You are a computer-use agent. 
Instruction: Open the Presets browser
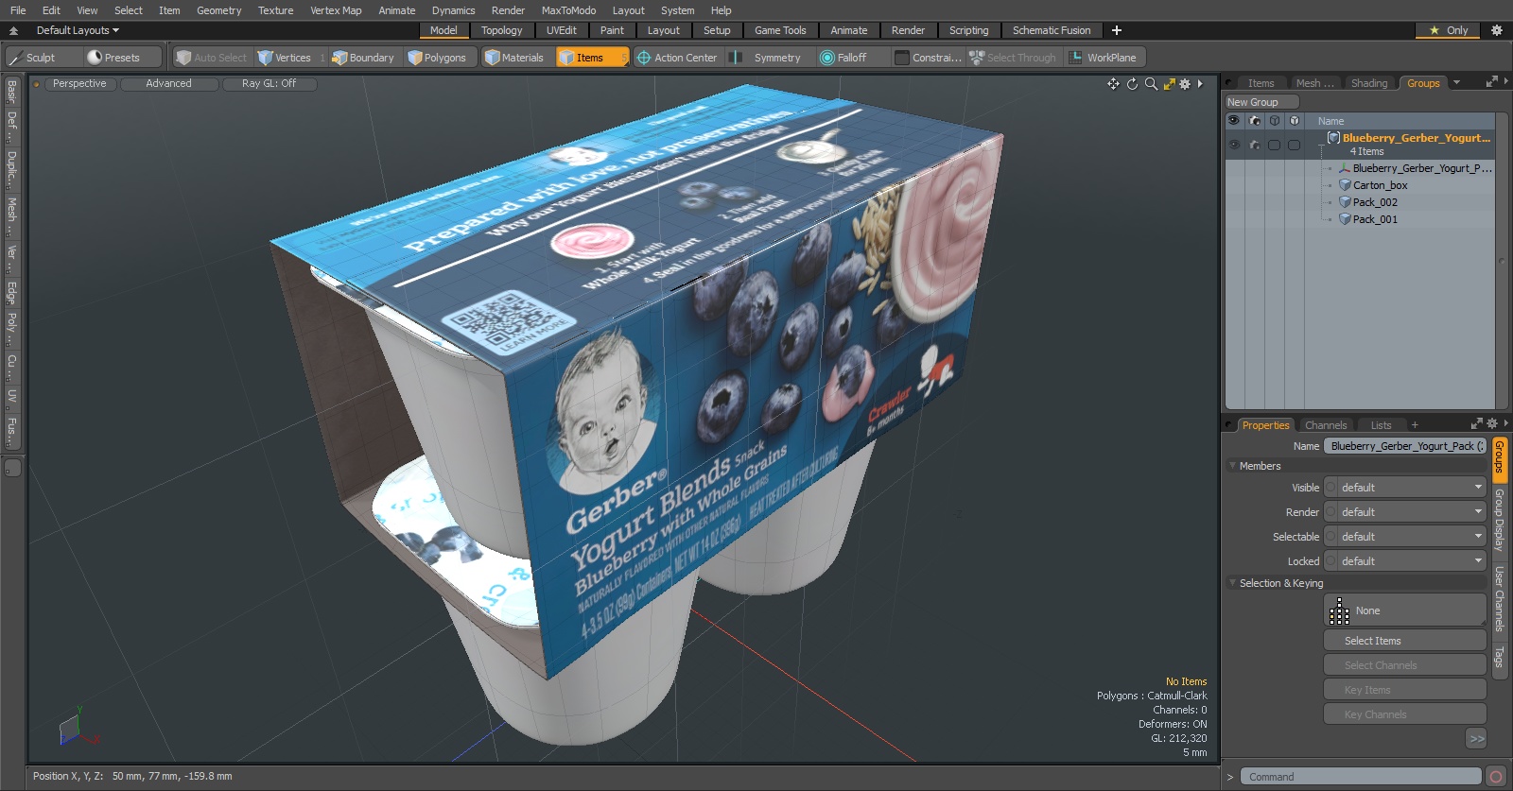pyautogui.click(x=122, y=58)
